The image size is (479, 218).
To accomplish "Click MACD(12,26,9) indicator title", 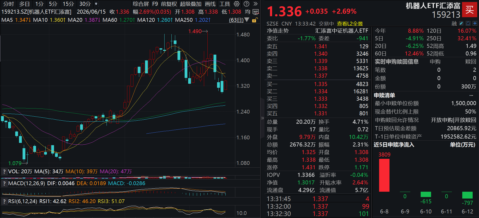I will click(x=27, y=183).
